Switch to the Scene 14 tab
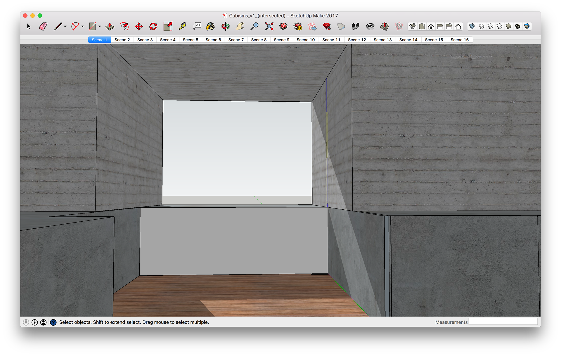Viewport: 561px width, 356px height. coord(408,40)
